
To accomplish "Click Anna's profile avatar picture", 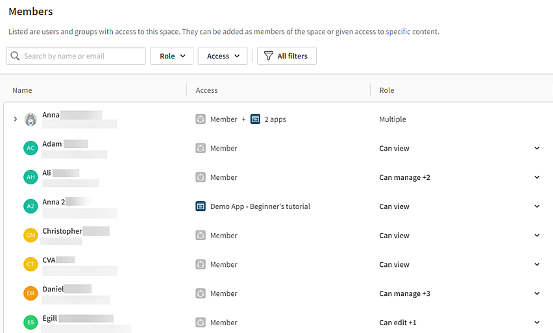I will [x=31, y=119].
